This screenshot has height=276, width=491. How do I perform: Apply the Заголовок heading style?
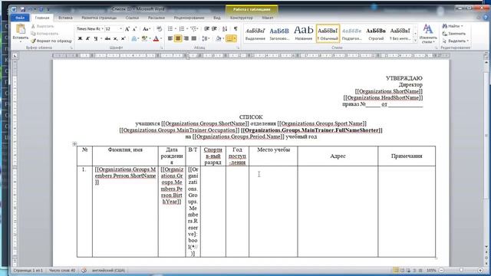279,33
